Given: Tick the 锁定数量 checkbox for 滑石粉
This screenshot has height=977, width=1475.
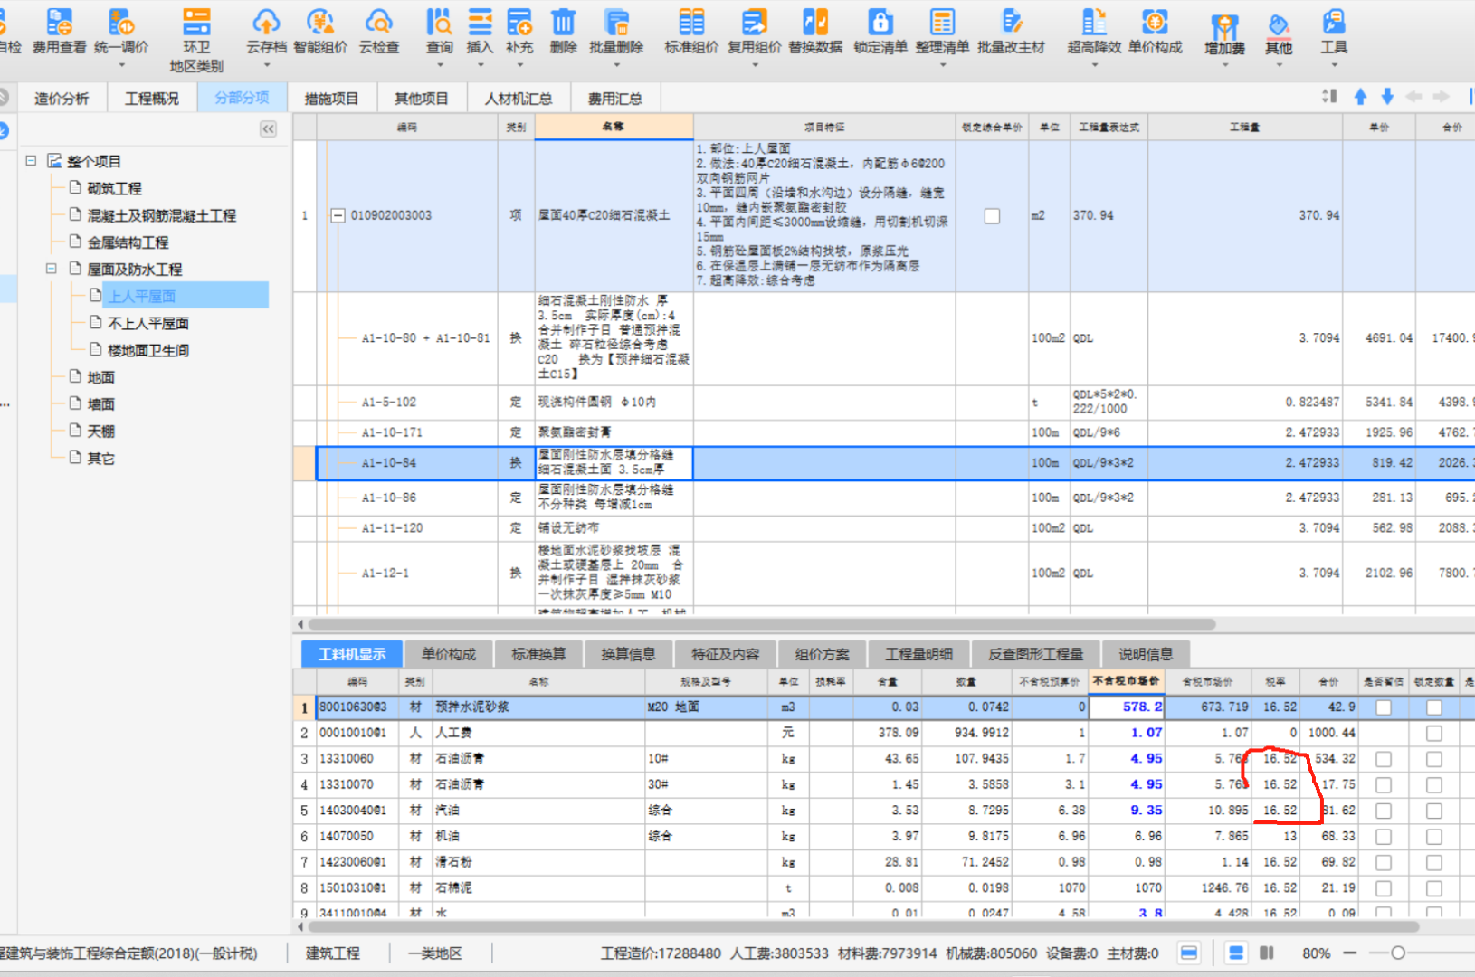Looking at the screenshot, I should [x=1434, y=862].
